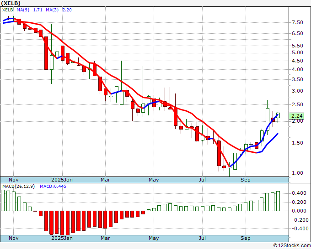Click the 6.50 price axis label
Image resolution: width=311 pixels, height=249 pixels.
click(x=297, y=33)
